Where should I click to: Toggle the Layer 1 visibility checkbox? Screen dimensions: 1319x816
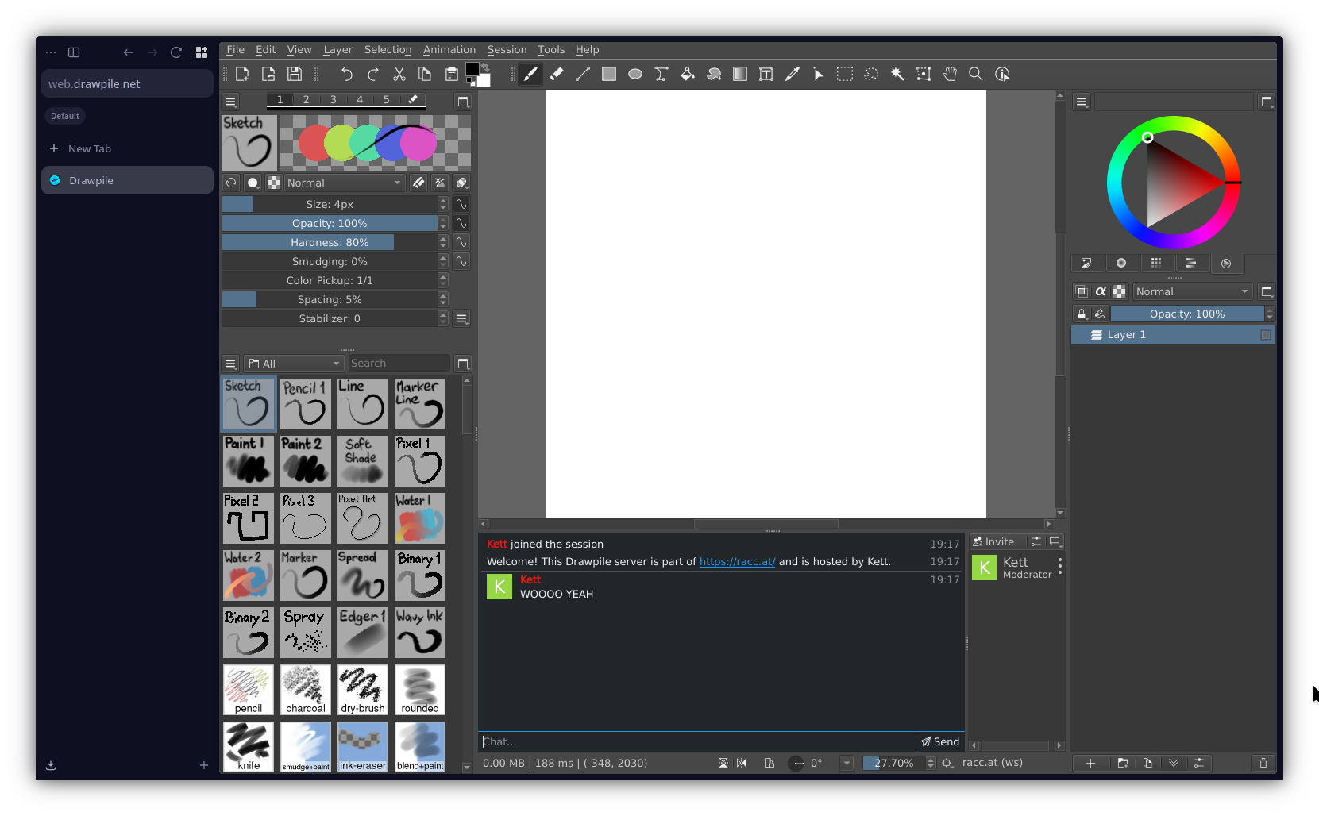tap(1266, 335)
